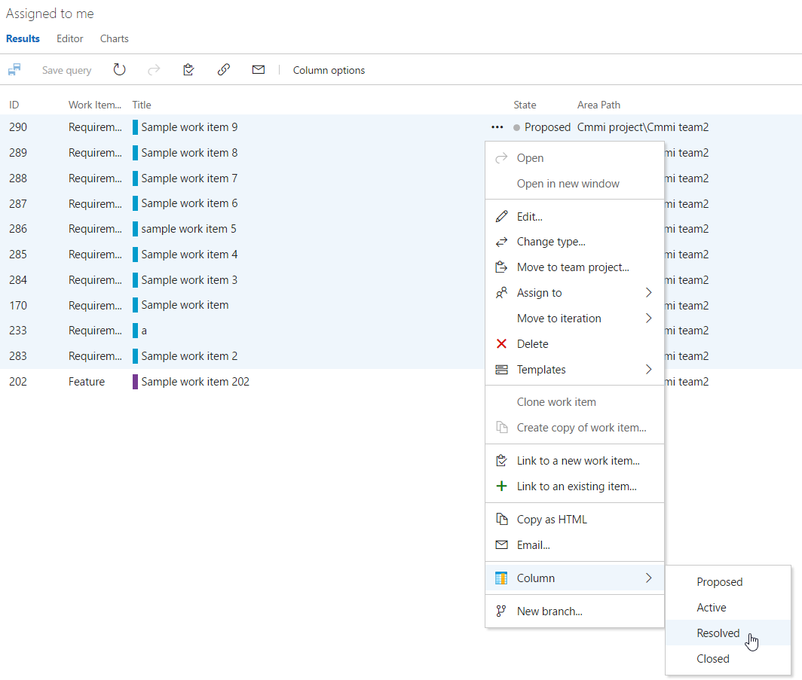Viewport: 802px width, 680px height.
Task: Open Sample work item 4 title
Action: click(x=189, y=255)
